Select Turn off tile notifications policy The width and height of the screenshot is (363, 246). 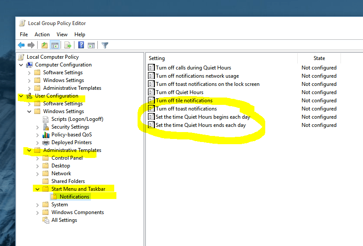(x=184, y=101)
